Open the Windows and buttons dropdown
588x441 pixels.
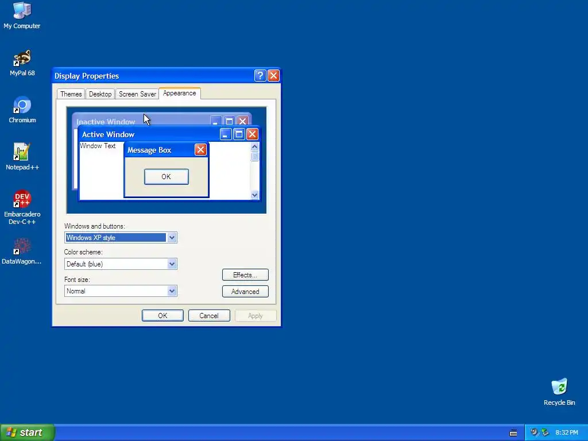click(x=172, y=237)
